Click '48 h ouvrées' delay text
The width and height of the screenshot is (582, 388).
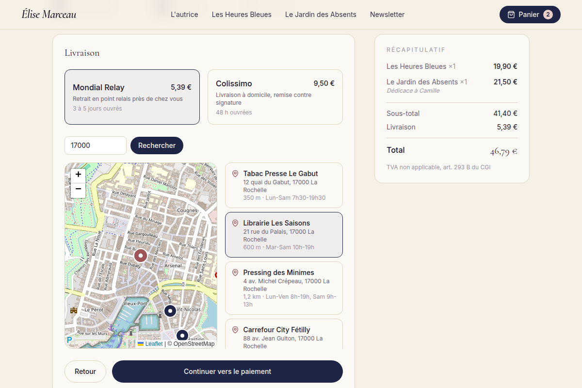(x=234, y=113)
